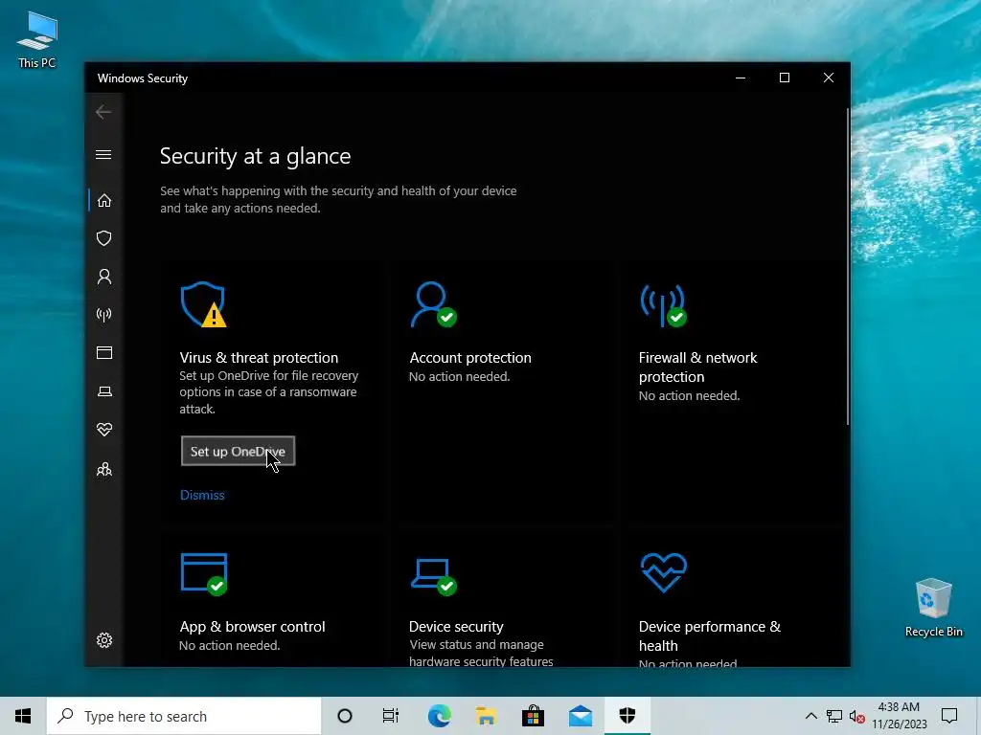
Task: Click "No action needed." under Account protection
Action: pos(459,376)
